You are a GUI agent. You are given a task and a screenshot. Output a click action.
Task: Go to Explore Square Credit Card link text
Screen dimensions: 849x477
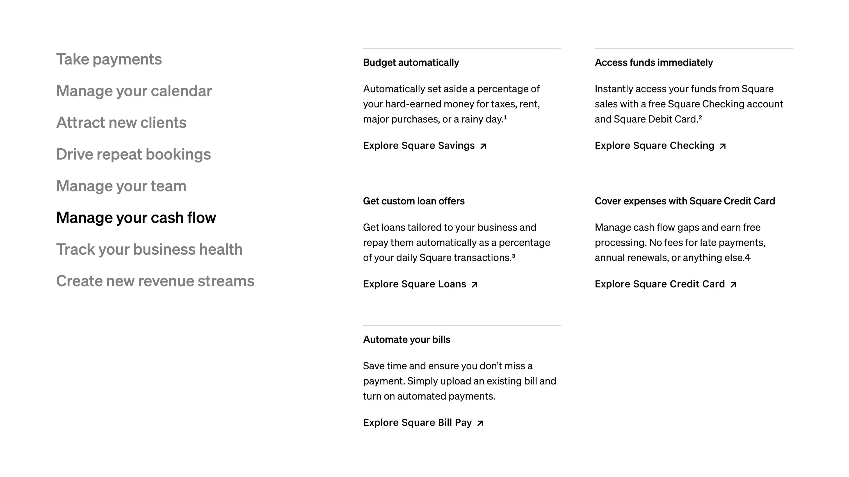point(659,284)
